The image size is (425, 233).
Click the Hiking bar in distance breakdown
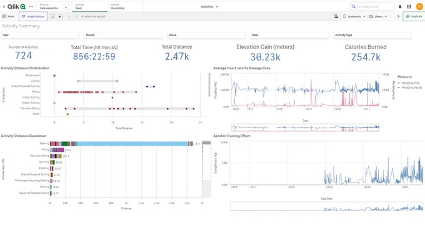click(57, 150)
